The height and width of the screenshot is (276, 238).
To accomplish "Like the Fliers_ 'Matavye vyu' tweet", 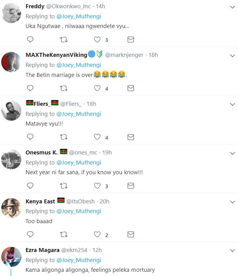I will pos(97,137).
